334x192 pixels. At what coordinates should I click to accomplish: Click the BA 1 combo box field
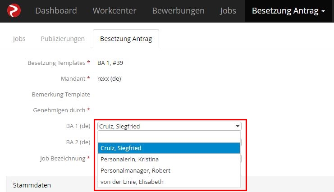pos(169,126)
